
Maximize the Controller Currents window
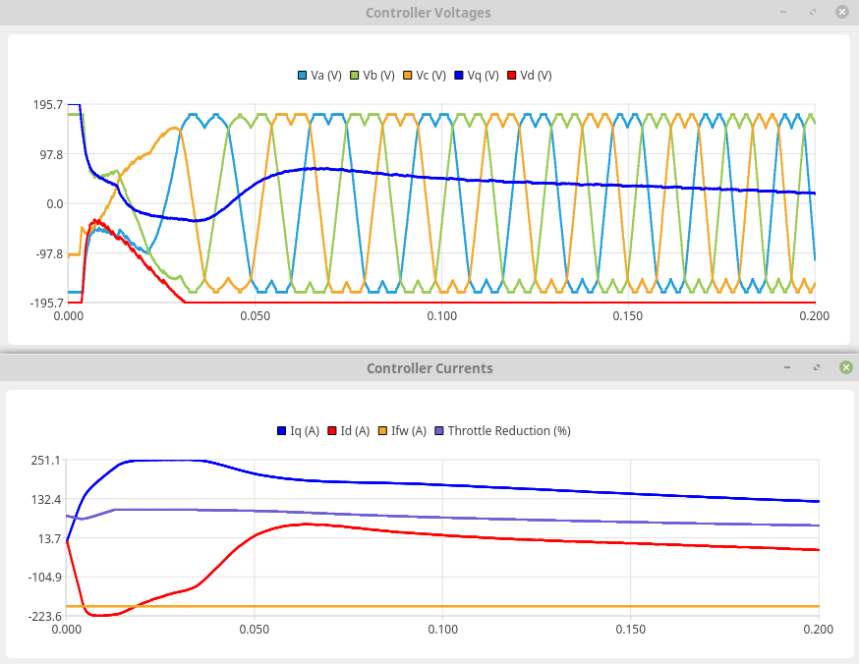tap(815, 367)
